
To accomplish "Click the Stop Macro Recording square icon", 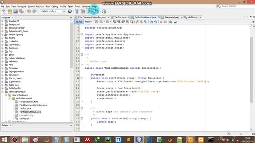I will click(x=165, y=22).
